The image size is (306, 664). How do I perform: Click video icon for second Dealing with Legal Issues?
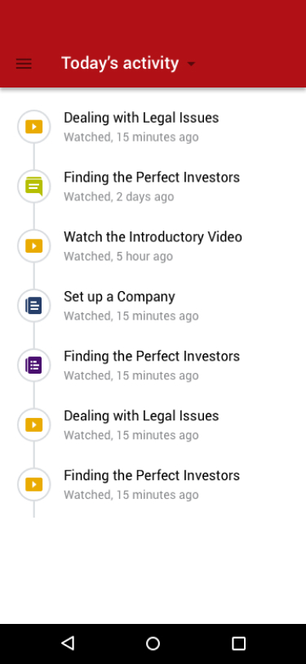click(x=33, y=424)
